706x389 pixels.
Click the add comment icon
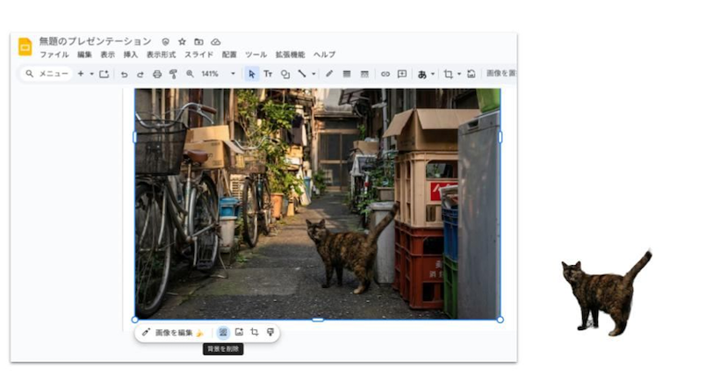point(401,74)
